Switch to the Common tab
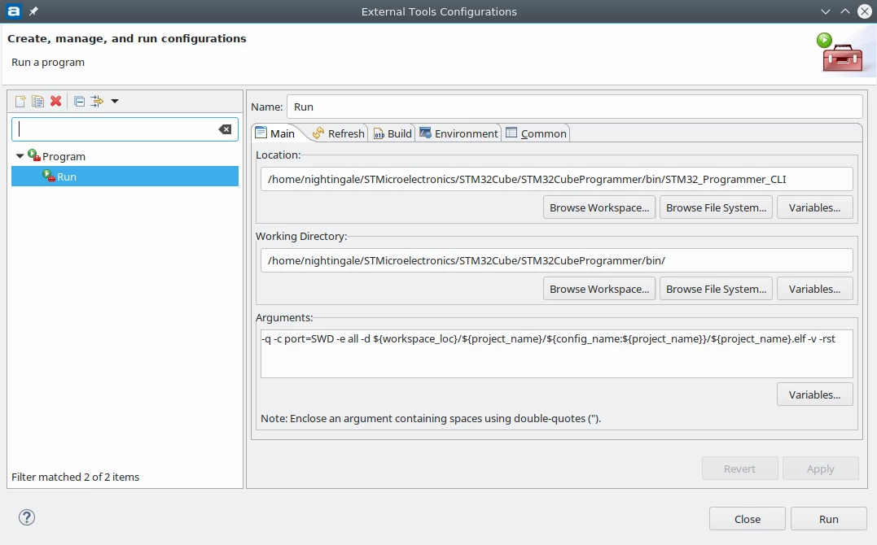This screenshot has height=545, width=877. [x=537, y=133]
